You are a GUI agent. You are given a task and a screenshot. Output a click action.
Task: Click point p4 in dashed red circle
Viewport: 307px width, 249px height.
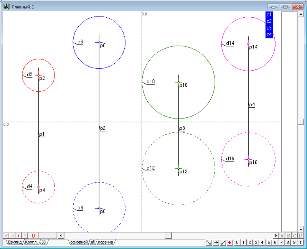click(38, 187)
